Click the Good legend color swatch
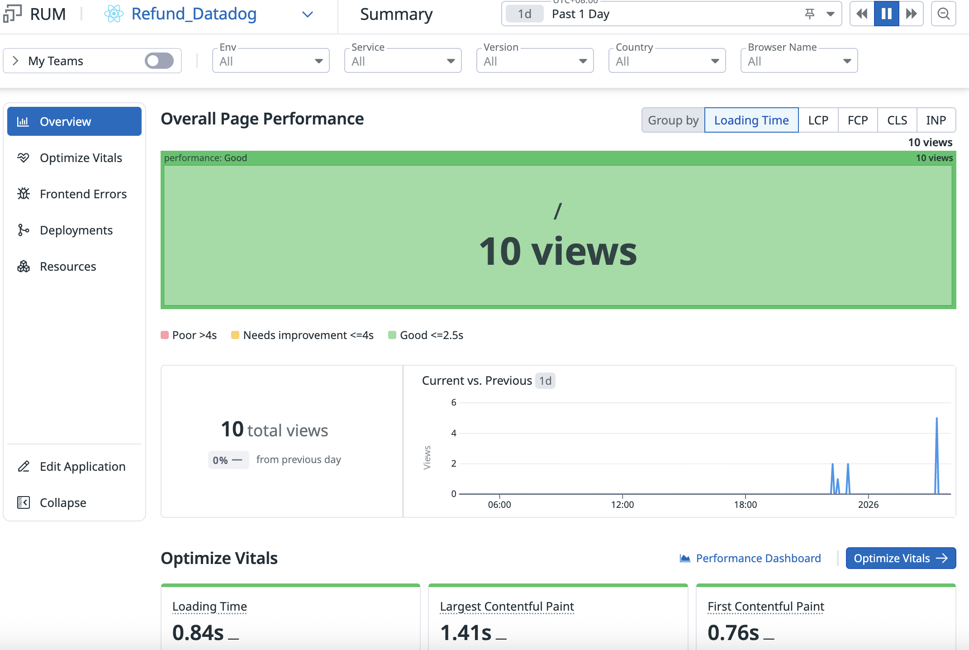Viewport: 969px width, 650px height. (x=392, y=335)
